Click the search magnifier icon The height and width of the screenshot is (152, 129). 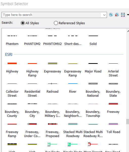pyautogui.click(x=111, y=15)
